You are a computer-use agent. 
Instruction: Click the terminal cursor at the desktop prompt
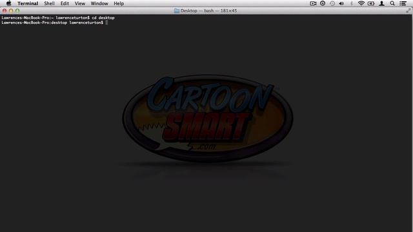(x=106, y=23)
